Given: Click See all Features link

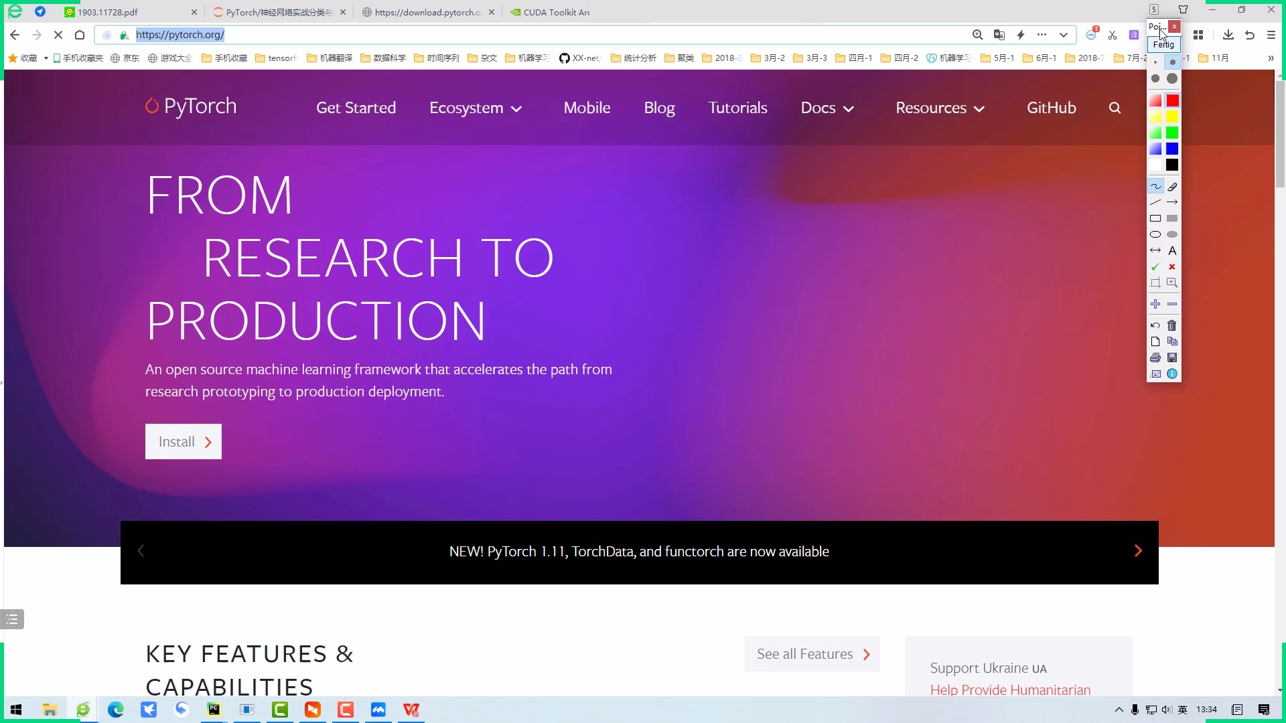Looking at the screenshot, I should [x=812, y=654].
